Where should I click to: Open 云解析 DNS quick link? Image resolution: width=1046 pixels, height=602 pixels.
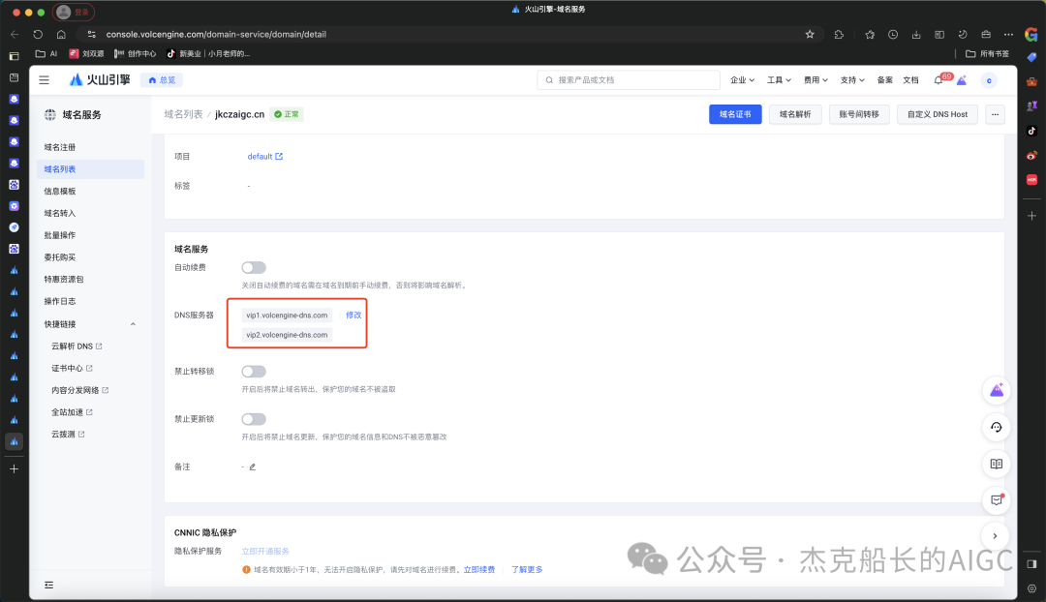click(77, 346)
